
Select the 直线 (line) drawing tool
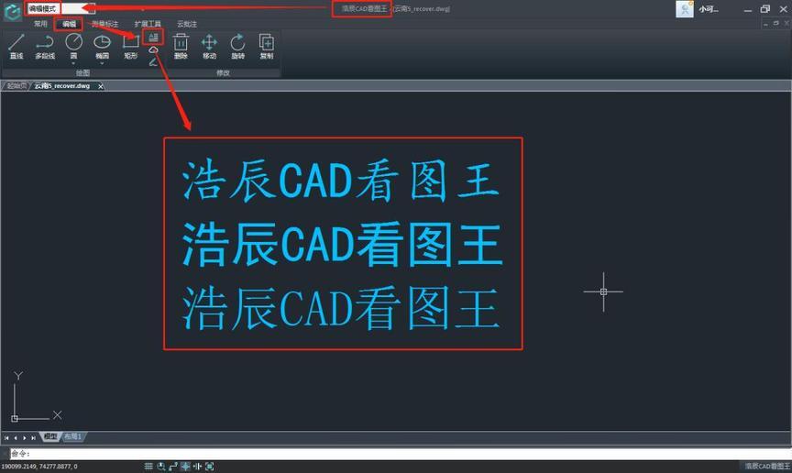pos(16,47)
